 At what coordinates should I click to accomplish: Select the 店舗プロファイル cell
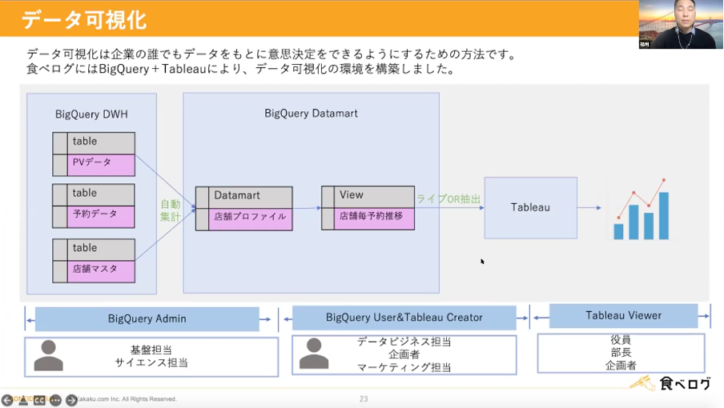[250, 219]
